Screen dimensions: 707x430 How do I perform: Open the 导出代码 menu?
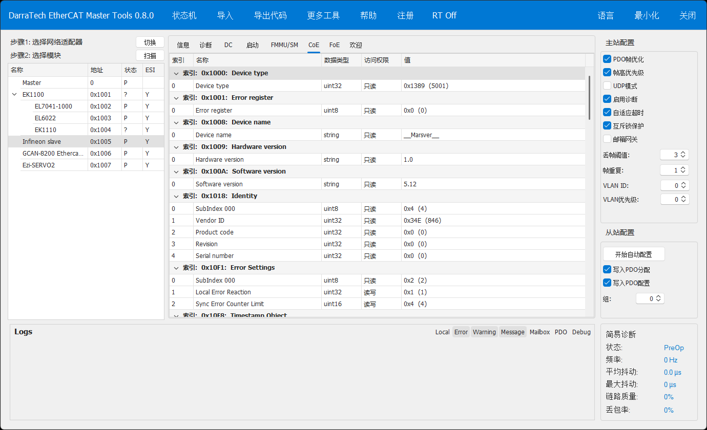pos(270,15)
